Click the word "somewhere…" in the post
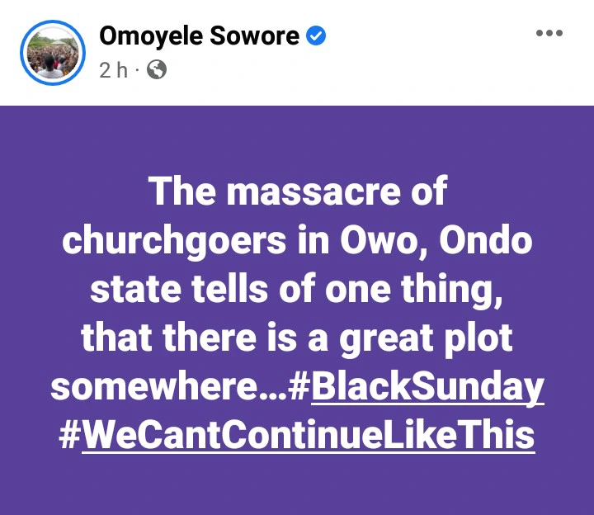The height and width of the screenshot is (515, 594). pyautogui.click(x=168, y=386)
